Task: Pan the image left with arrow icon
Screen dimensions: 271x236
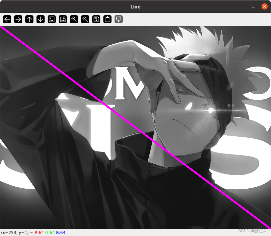Action: click(7, 19)
